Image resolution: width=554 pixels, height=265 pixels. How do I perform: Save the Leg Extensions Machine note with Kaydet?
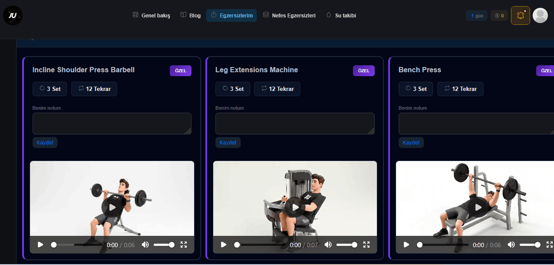(228, 143)
